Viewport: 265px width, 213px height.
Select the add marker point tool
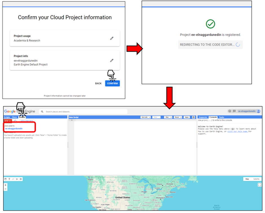9,179
